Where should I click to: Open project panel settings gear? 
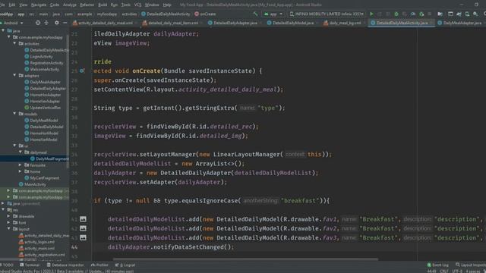point(56,23)
